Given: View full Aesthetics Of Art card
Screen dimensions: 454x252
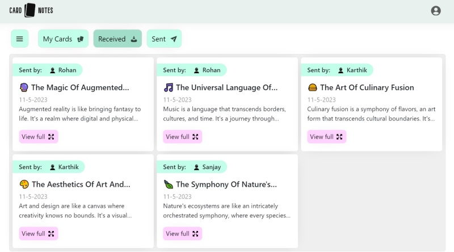Looking at the screenshot, I should (x=39, y=234).
